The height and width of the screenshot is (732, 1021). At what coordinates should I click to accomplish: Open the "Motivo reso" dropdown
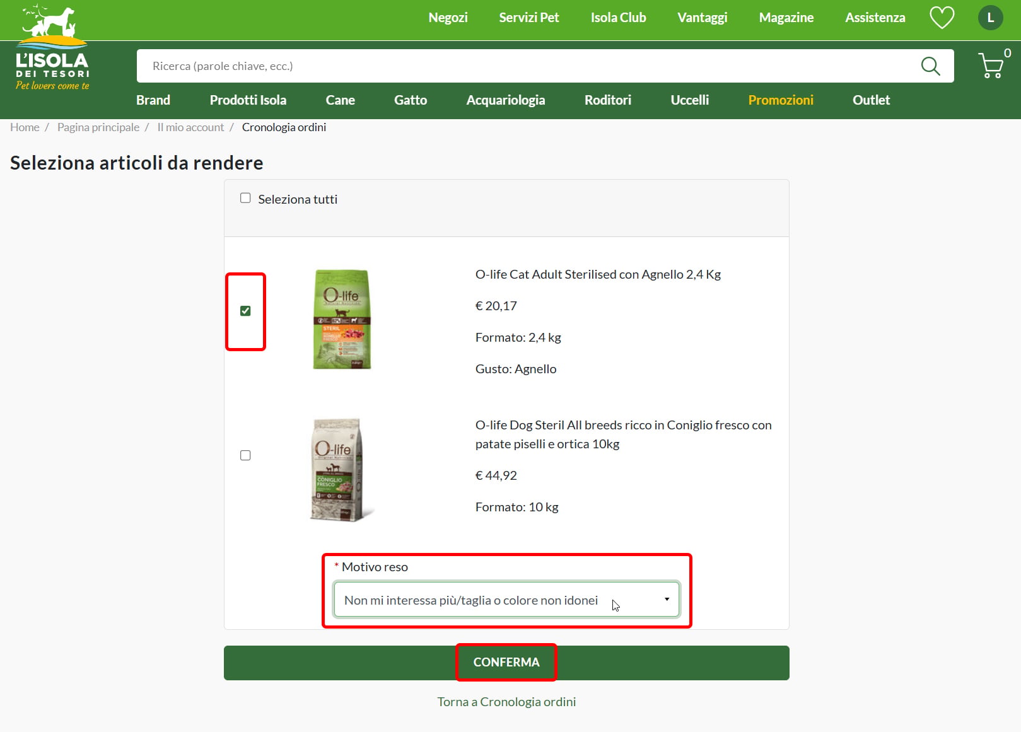[506, 600]
